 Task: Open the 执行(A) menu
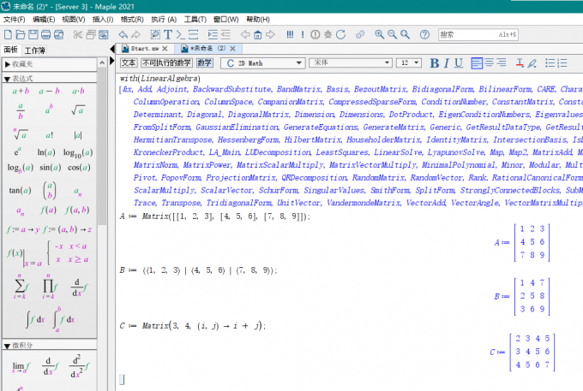pyautogui.click(x=164, y=20)
